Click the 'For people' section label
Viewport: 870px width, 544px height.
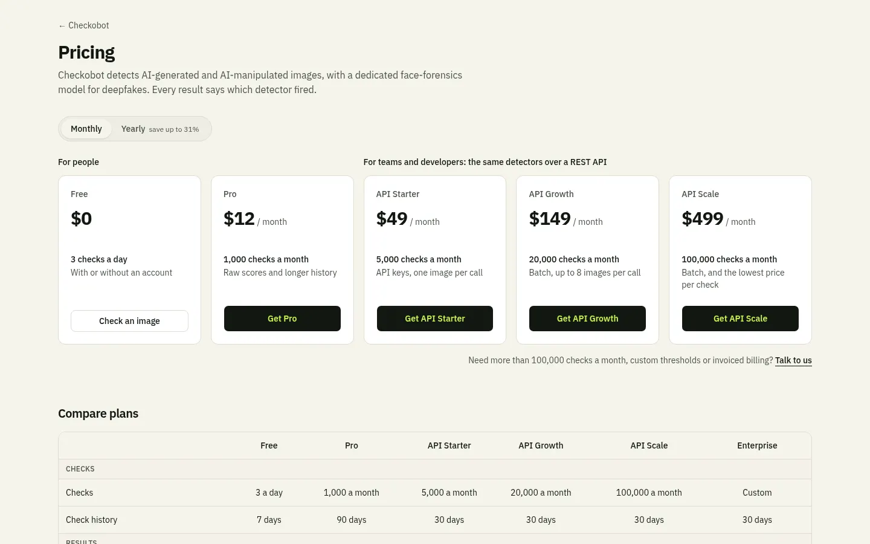[79, 162]
